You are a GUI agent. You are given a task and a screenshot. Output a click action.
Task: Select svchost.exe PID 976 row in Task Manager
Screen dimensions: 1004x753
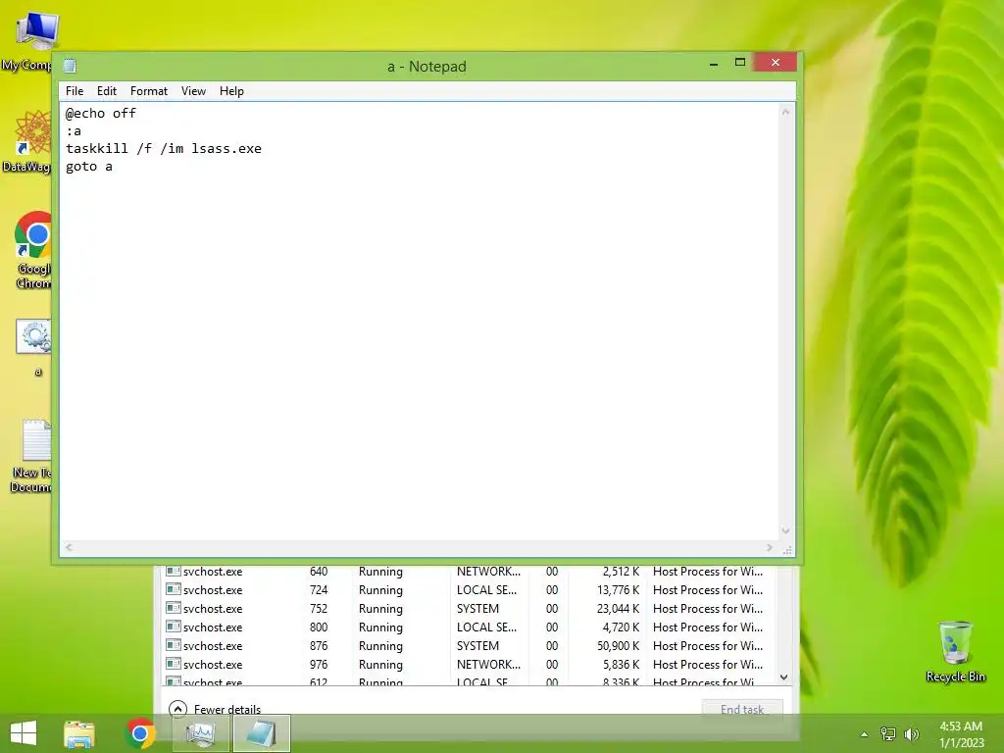466,664
